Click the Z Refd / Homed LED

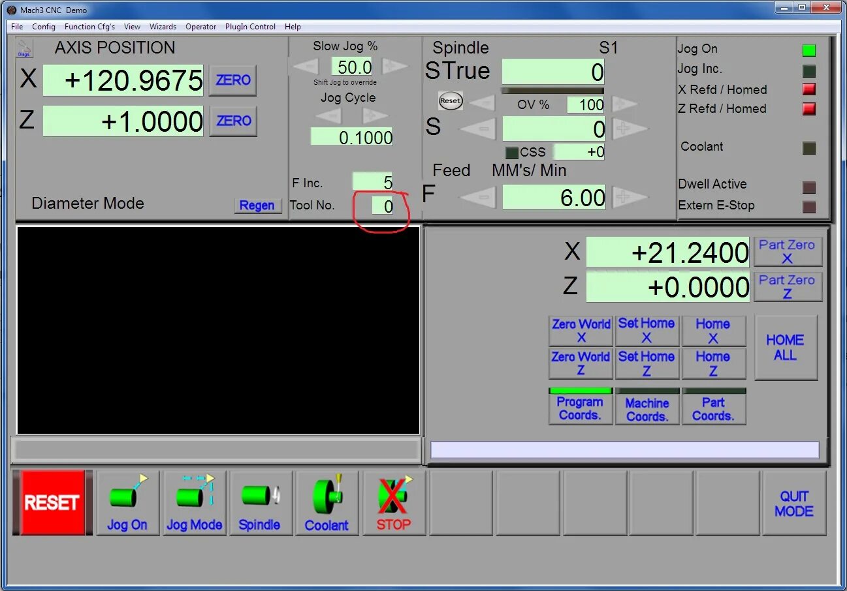[809, 109]
